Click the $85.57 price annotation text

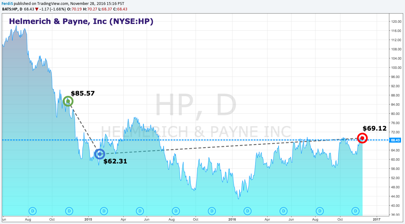[x=83, y=93]
